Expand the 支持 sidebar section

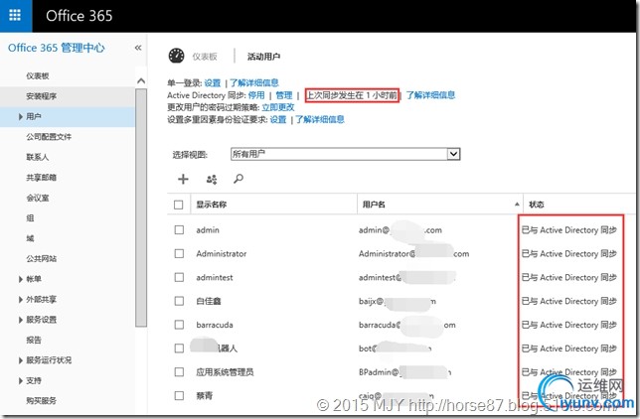(x=21, y=380)
